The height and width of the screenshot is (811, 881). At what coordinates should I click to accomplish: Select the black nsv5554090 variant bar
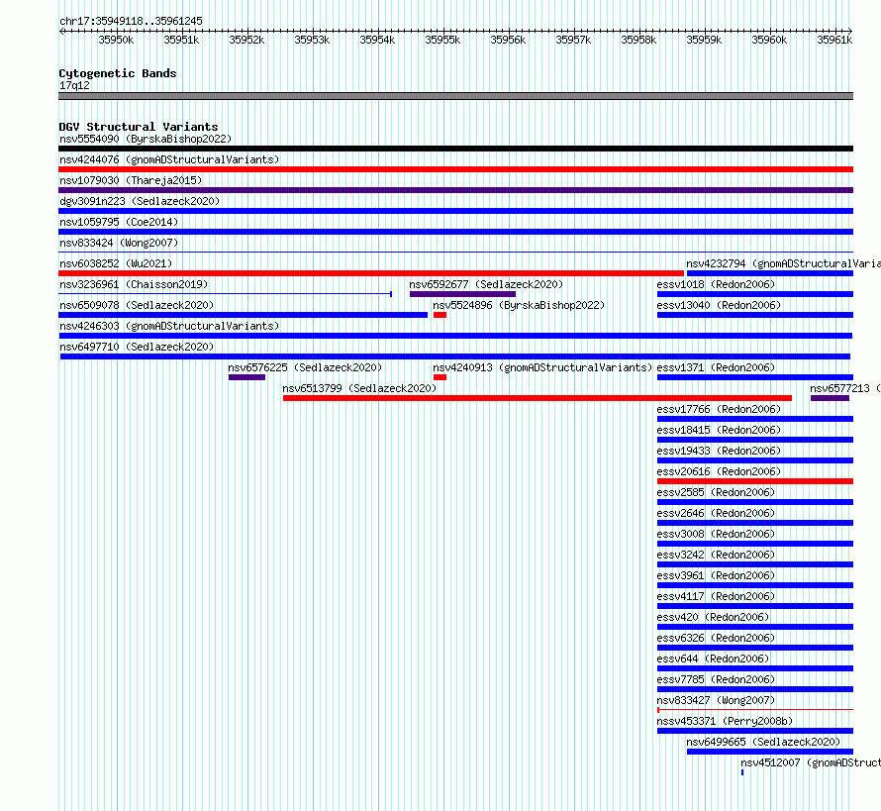(x=455, y=149)
